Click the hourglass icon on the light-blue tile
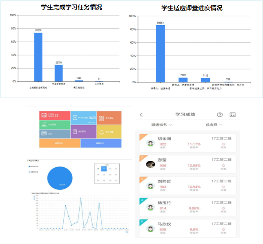 [x=75, y=118]
